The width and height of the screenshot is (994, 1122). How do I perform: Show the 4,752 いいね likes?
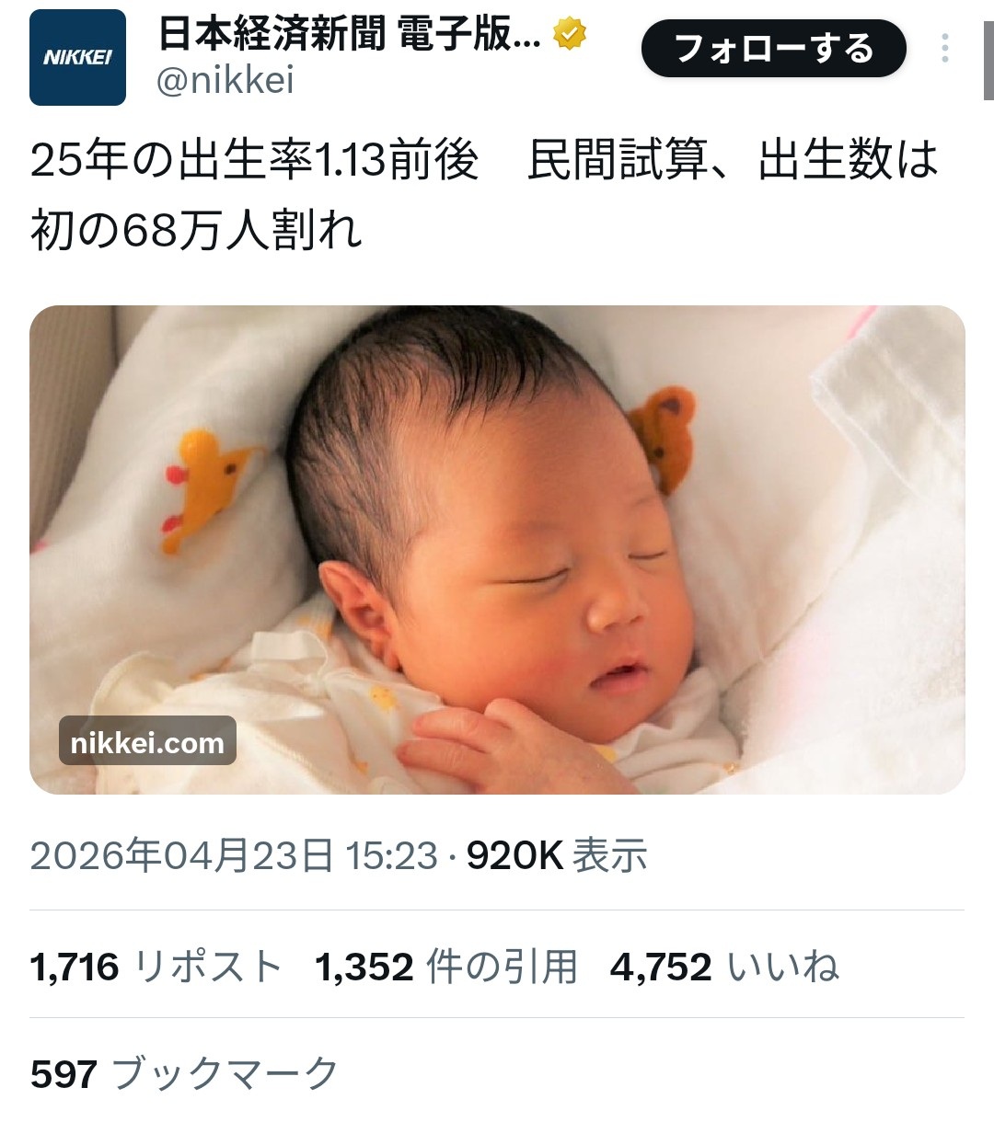pos(724,967)
